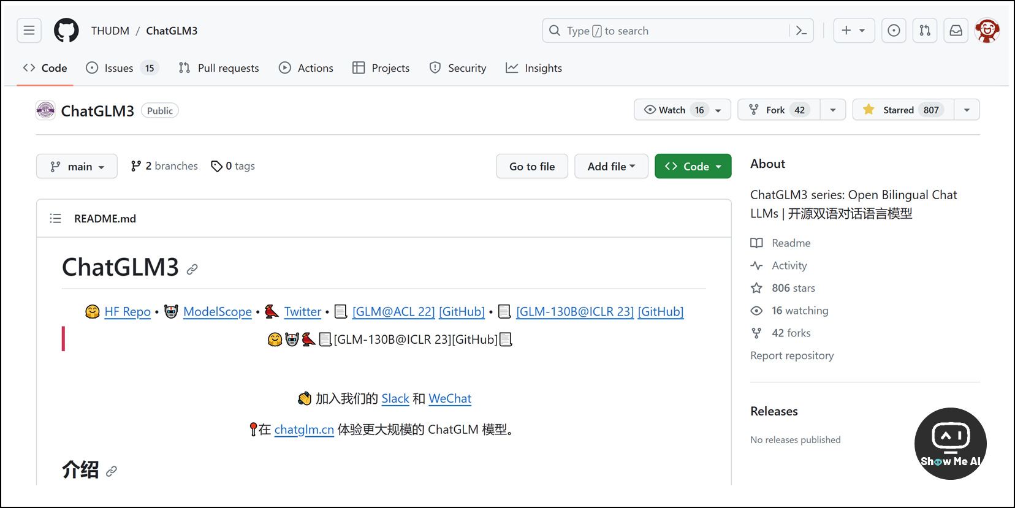Open the green Code clone dropdown
This screenshot has height=508, width=1015.
[693, 166]
